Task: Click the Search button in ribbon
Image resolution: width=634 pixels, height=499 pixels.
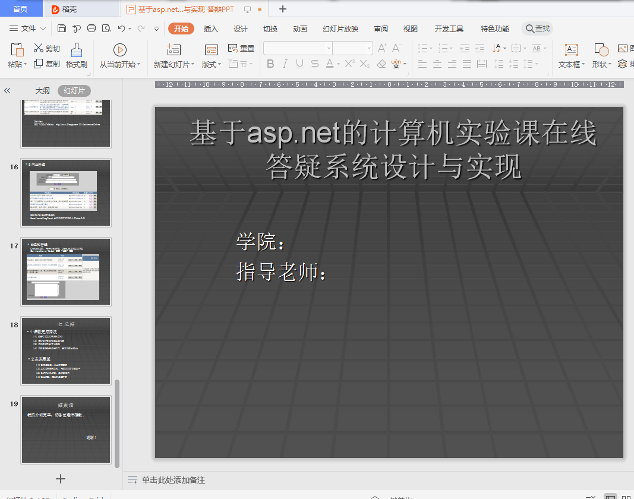Action: pos(537,29)
